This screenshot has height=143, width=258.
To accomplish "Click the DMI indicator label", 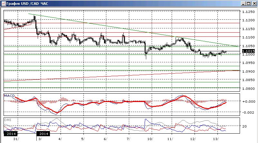I will [x=8, y=120].
